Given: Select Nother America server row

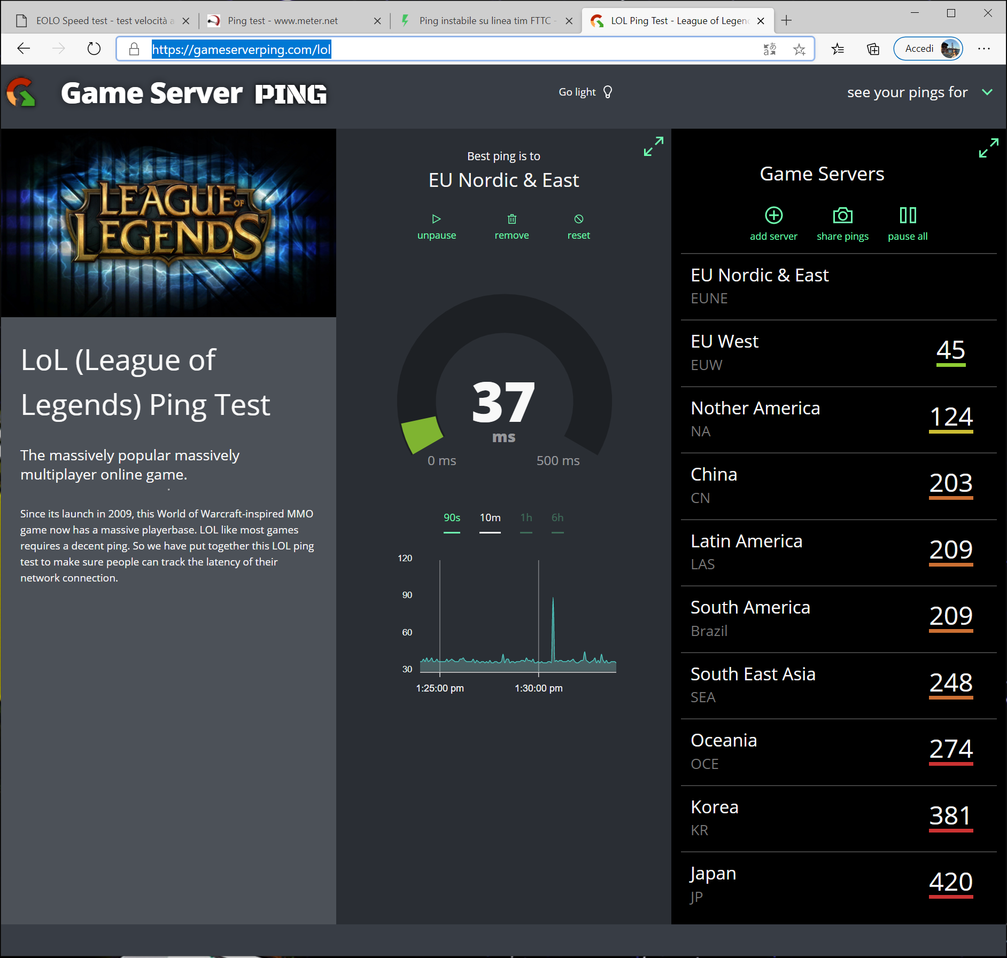Looking at the screenshot, I should [839, 420].
